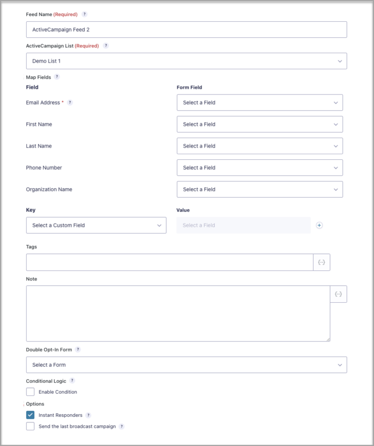Open the Instant Responders help tooltip
This screenshot has width=374, height=446.
pos(89,415)
